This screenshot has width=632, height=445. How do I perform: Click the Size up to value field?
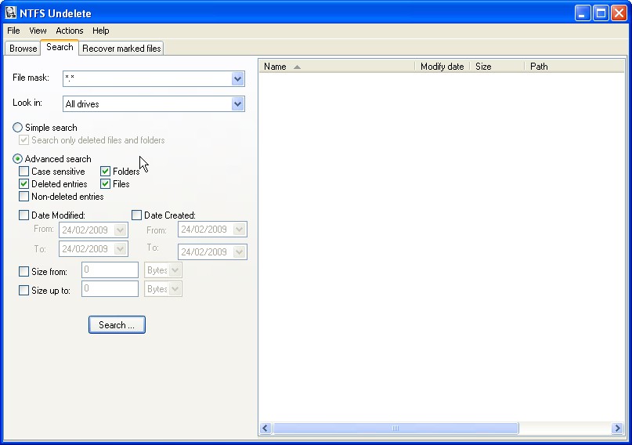click(110, 288)
